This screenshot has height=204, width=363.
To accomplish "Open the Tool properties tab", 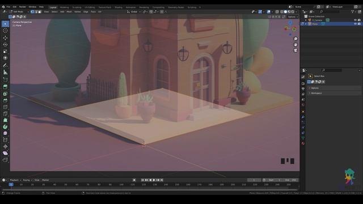I will point(303,77).
